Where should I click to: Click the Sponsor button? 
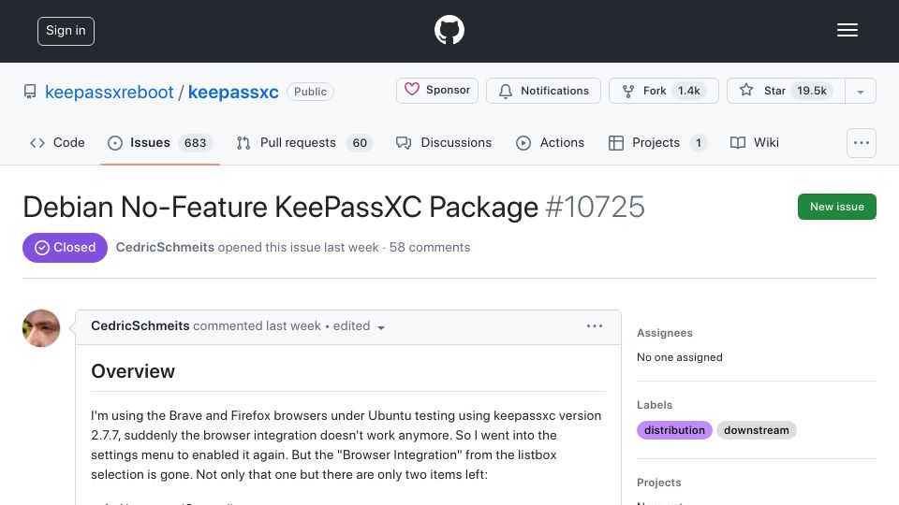[437, 91]
